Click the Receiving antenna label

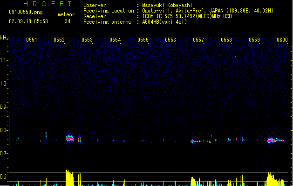click(x=107, y=22)
